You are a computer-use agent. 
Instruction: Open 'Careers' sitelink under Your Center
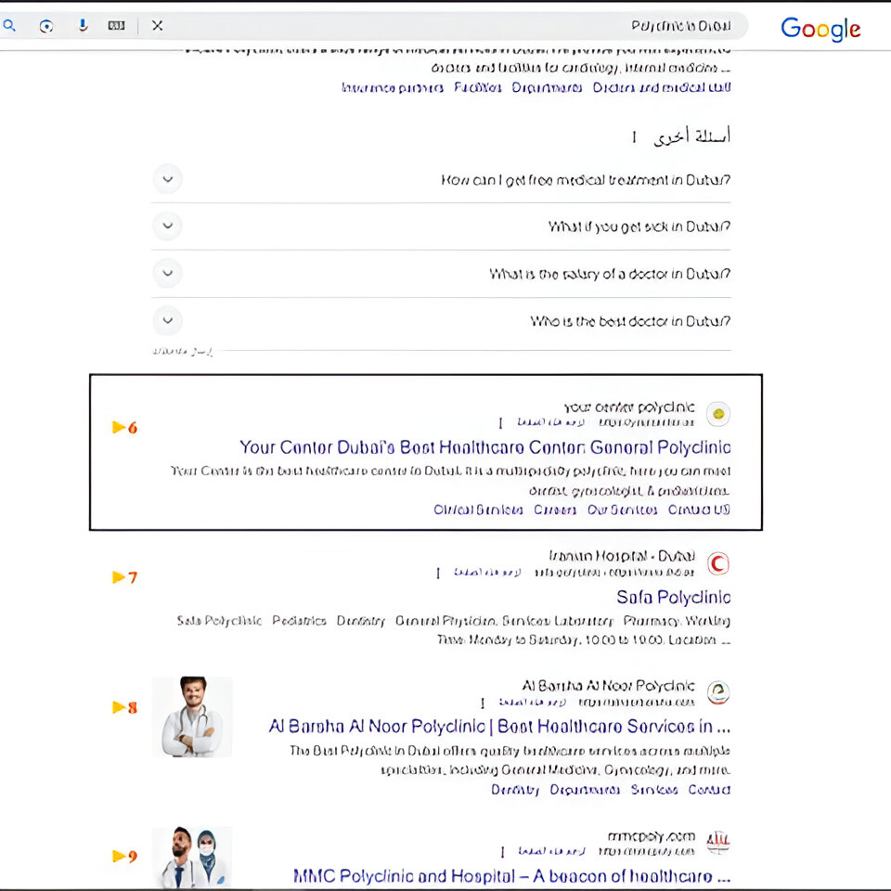pyautogui.click(x=555, y=510)
